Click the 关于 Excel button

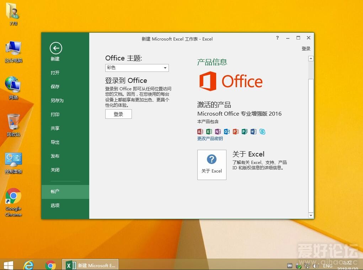[x=212, y=165]
